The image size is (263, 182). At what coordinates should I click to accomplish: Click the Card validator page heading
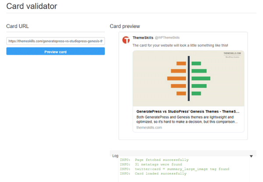coord(32,7)
